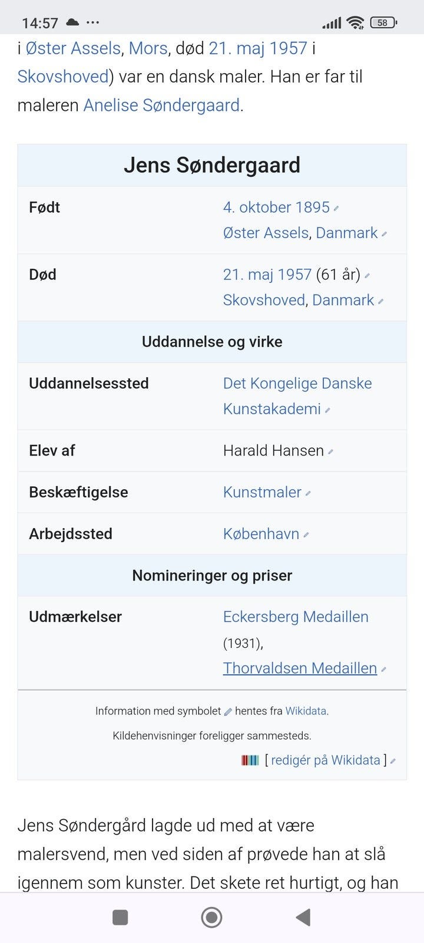Tap the Android back navigation triangle
The height and width of the screenshot is (943, 424).
tap(303, 917)
